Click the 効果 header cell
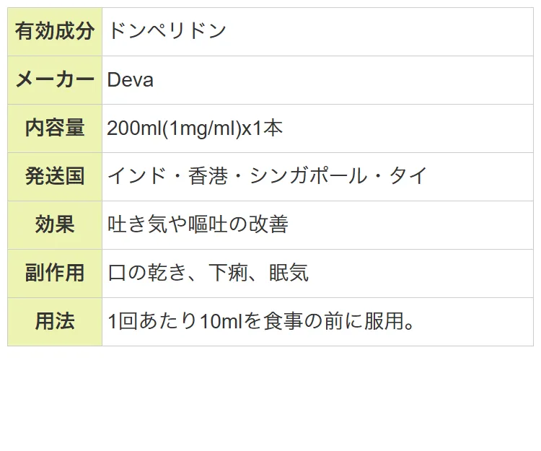 click(55, 225)
